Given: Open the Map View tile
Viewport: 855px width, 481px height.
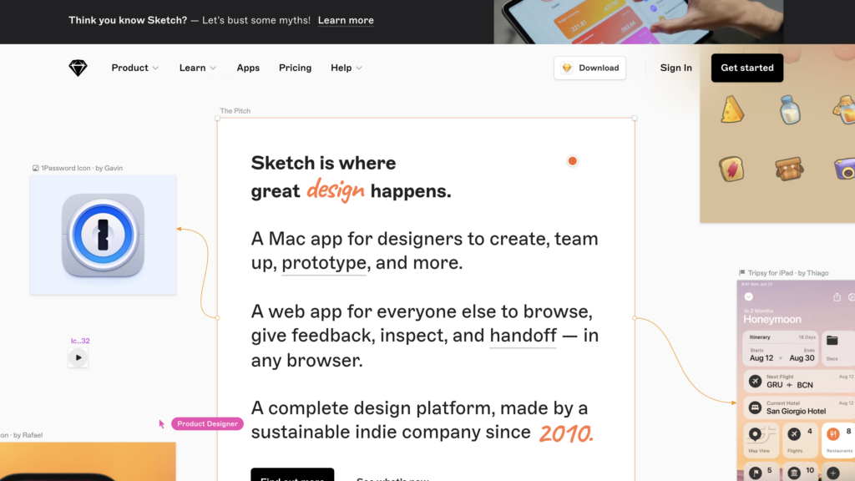Looking at the screenshot, I should click(760, 439).
